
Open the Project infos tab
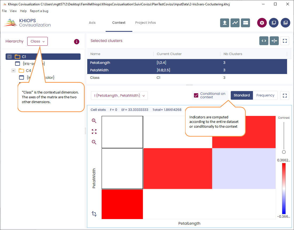(145, 23)
